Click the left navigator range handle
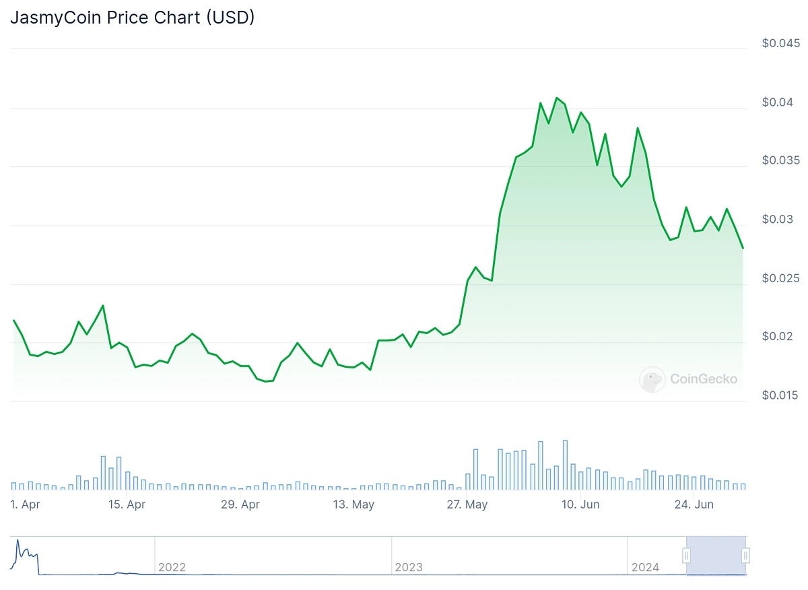Screen dimensions: 808x590 pos(687,556)
